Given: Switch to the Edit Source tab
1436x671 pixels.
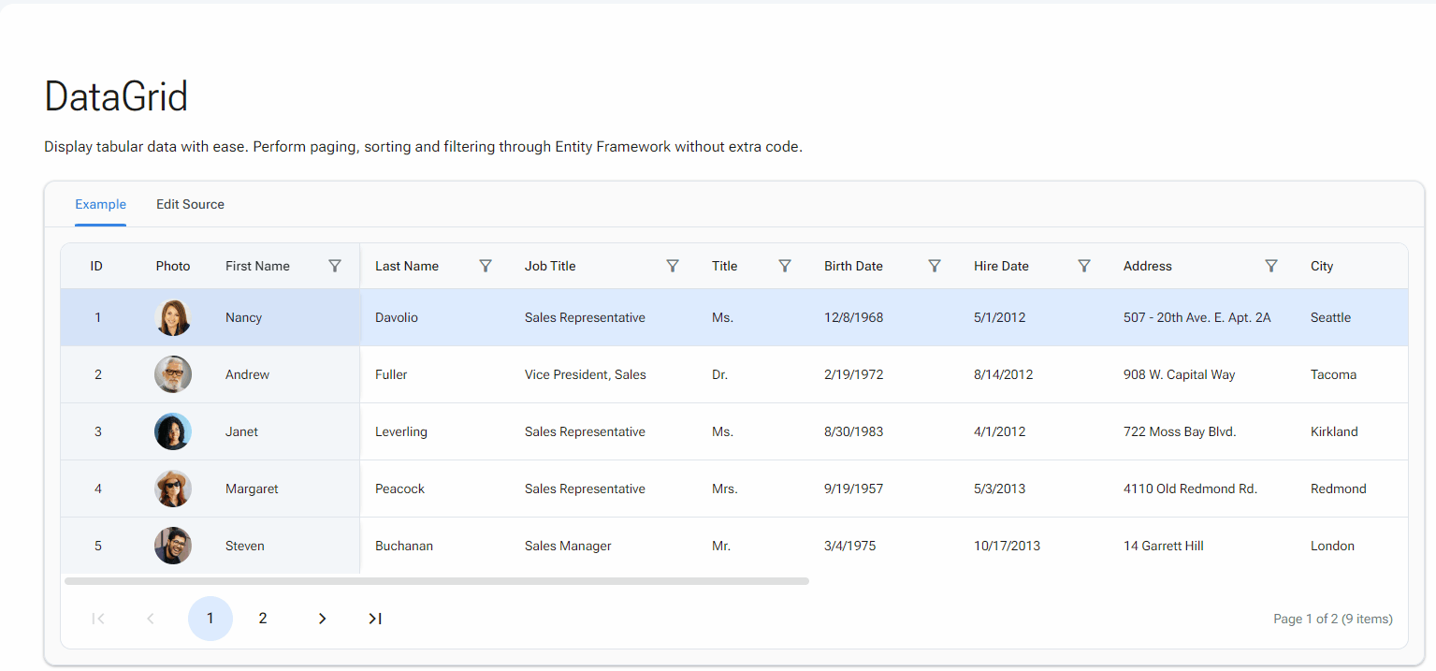Looking at the screenshot, I should point(190,204).
